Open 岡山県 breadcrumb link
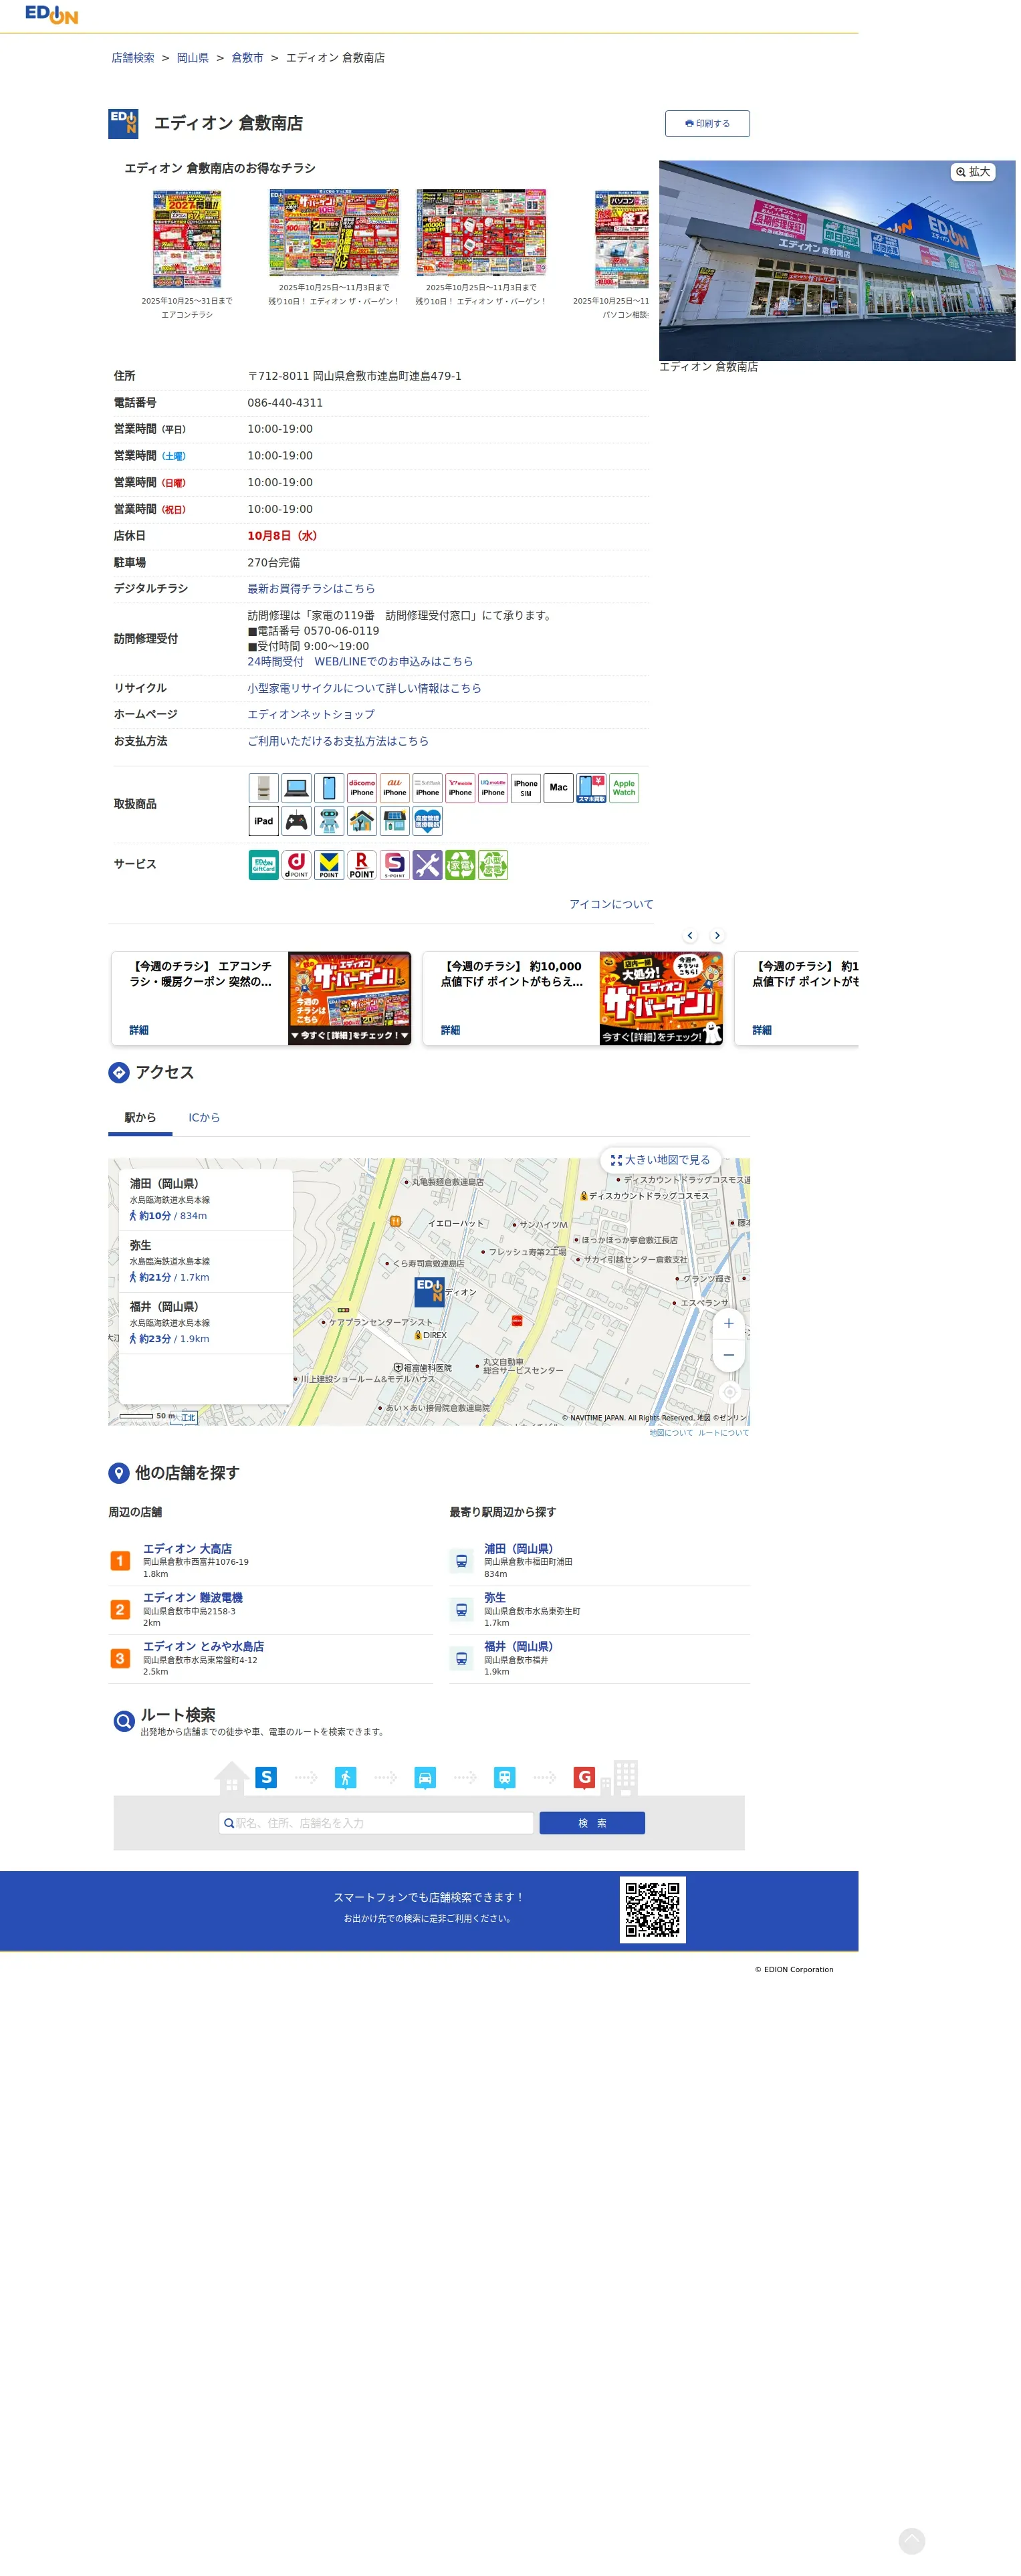The image size is (1021, 2576). pos(193,58)
